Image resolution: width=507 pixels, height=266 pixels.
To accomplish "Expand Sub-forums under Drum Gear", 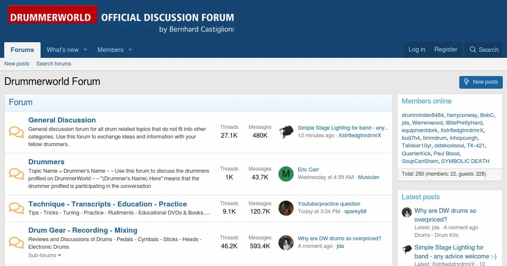I will 45,255.
